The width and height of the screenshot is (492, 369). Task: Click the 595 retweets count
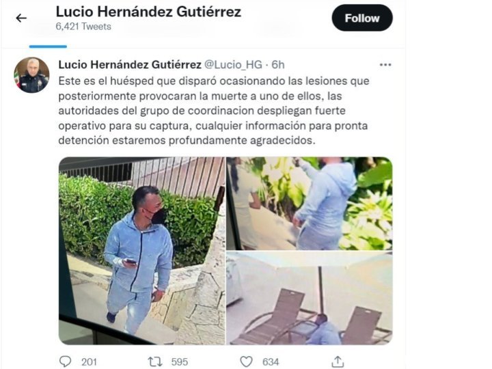tap(180, 362)
